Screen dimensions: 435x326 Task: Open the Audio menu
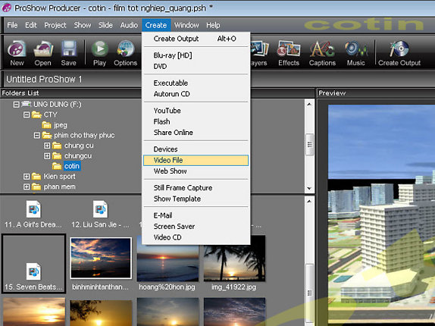[x=129, y=25]
